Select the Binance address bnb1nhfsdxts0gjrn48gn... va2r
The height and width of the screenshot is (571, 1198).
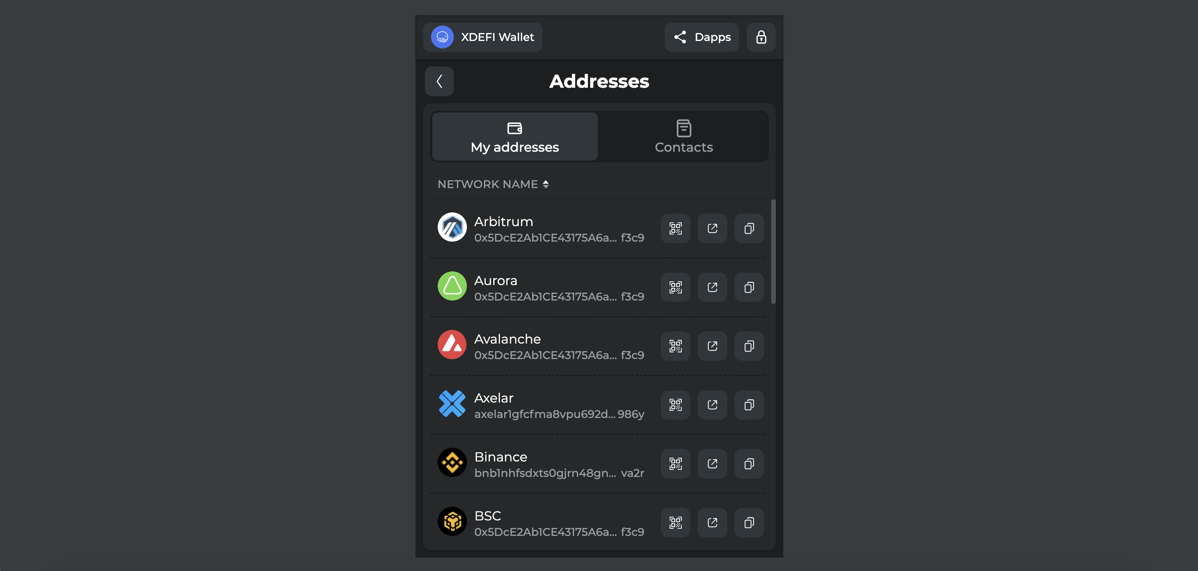[x=559, y=473]
